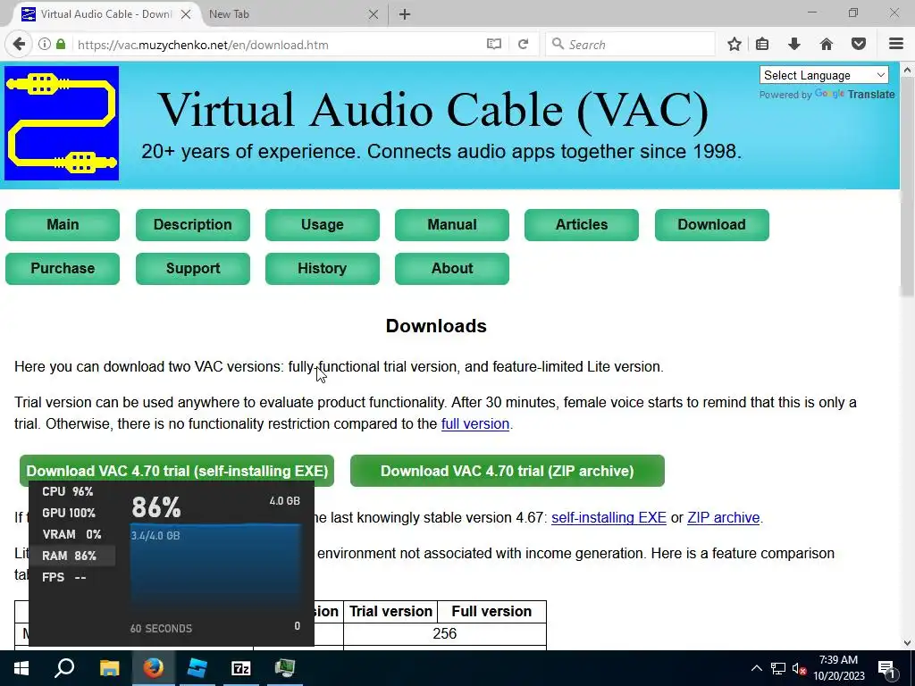This screenshot has height=686, width=915.
Task: Click the muted volume tray icon
Action: pyautogui.click(x=800, y=668)
